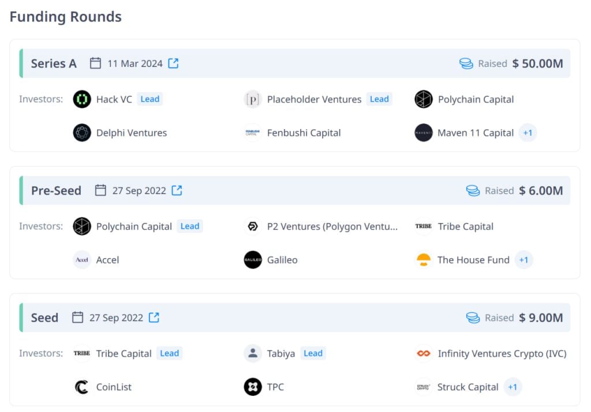The width and height of the screenshot is (591, 412).
Task: Open TPC investor name link
Action: coord(275,387)
